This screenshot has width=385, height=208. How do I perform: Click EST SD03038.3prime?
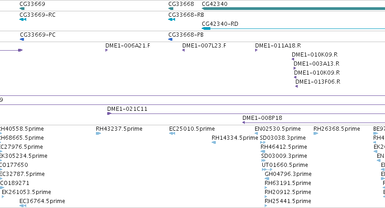click(283, 138)
